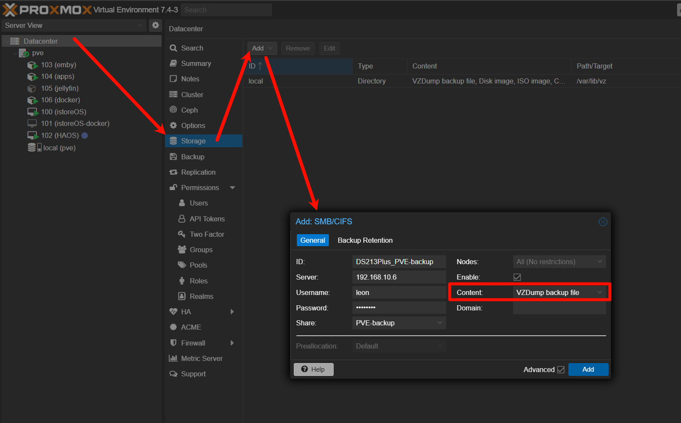The width and height of the screenshot is (681, 423).
Task: Click the API Tokens icon
Action: coord(182,219)
